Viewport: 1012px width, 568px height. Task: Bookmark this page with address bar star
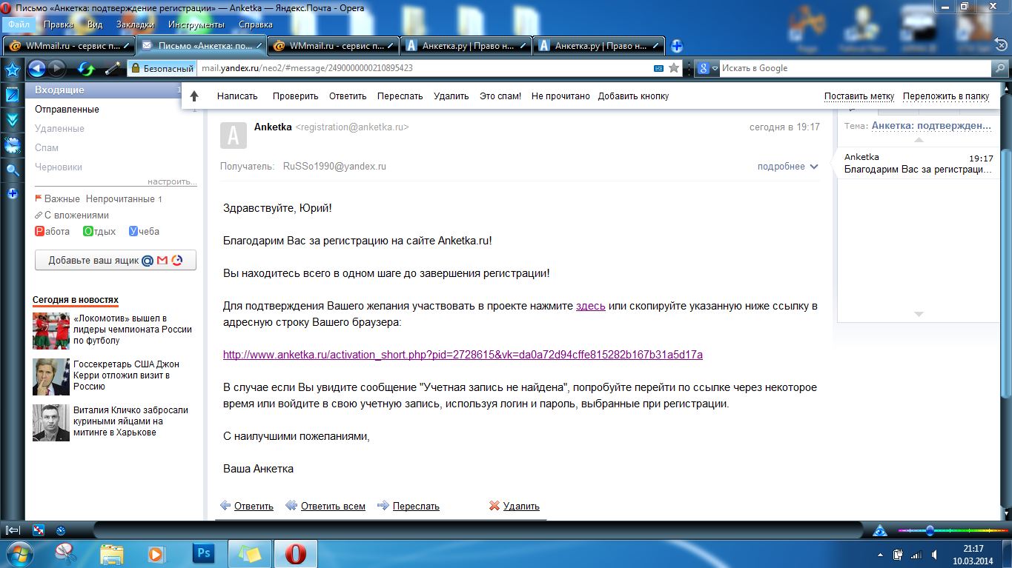coord(674,68)
